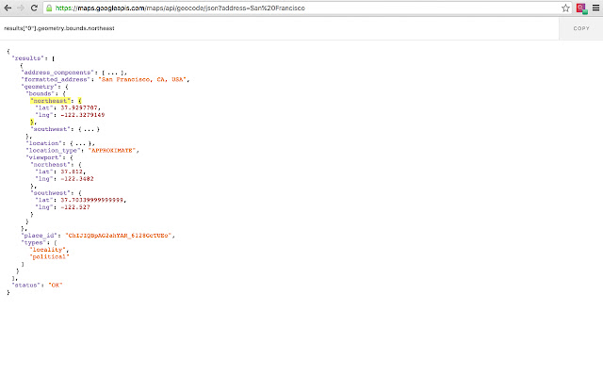Screen dimensions: 603x377
Task: Expand the collapsed location object
Action: (80, 143)
